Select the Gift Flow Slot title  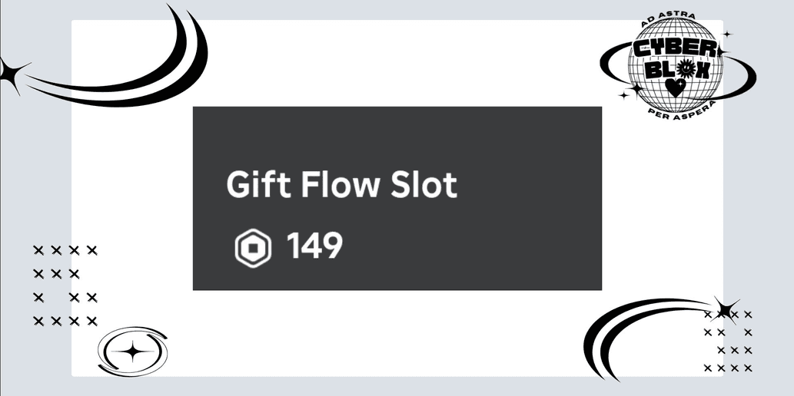[x=341, y=184]
